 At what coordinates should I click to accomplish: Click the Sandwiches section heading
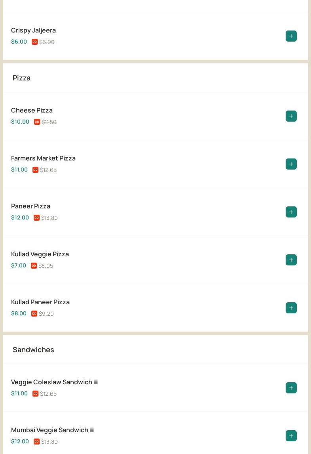(x=33, y=349)
